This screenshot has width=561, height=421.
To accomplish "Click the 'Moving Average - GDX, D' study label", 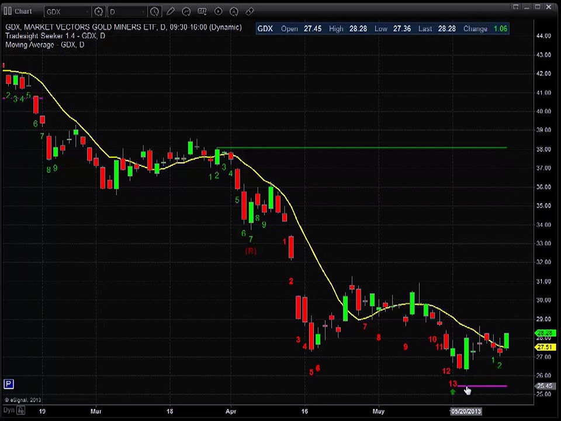I will (x=45, y=45).
